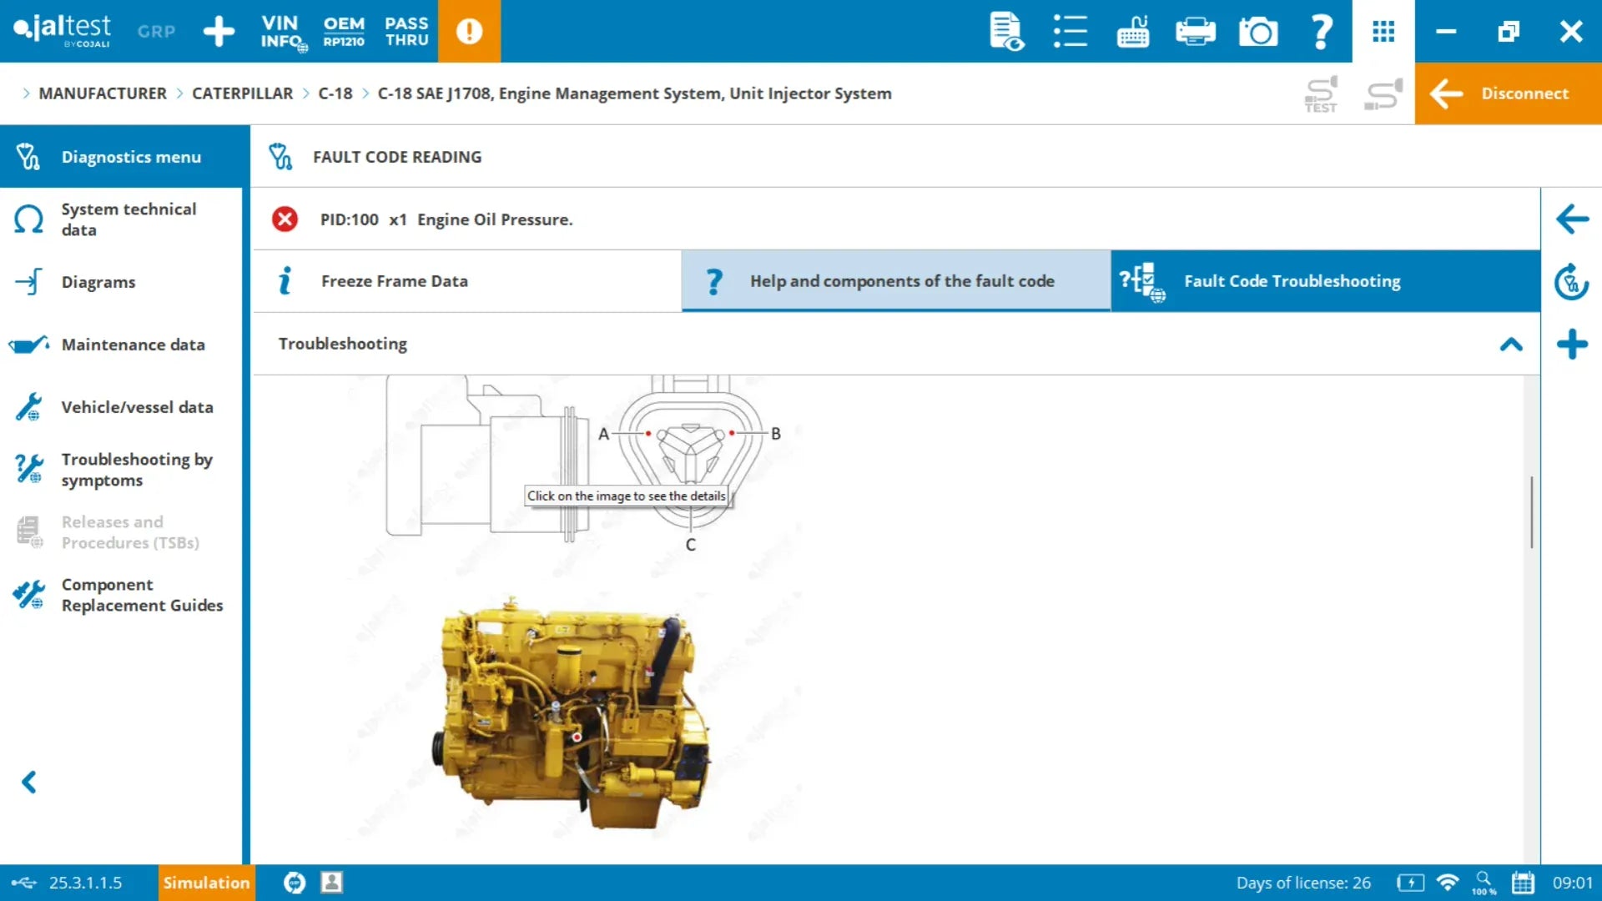Take a screenshot with camera icon
This screenshot has height=901, width=1602.
(1258, 32)
